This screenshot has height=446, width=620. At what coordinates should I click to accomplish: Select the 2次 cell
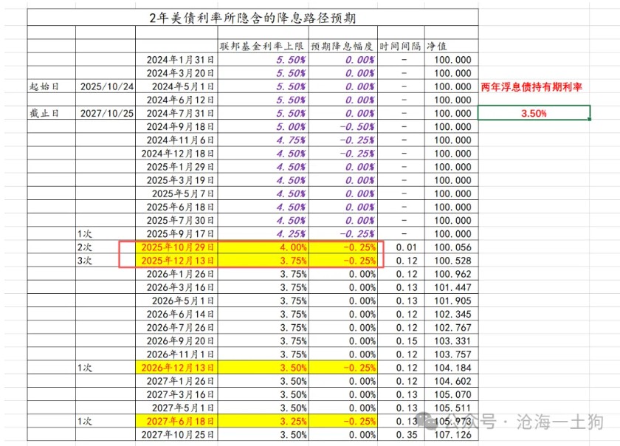(106, 247)
